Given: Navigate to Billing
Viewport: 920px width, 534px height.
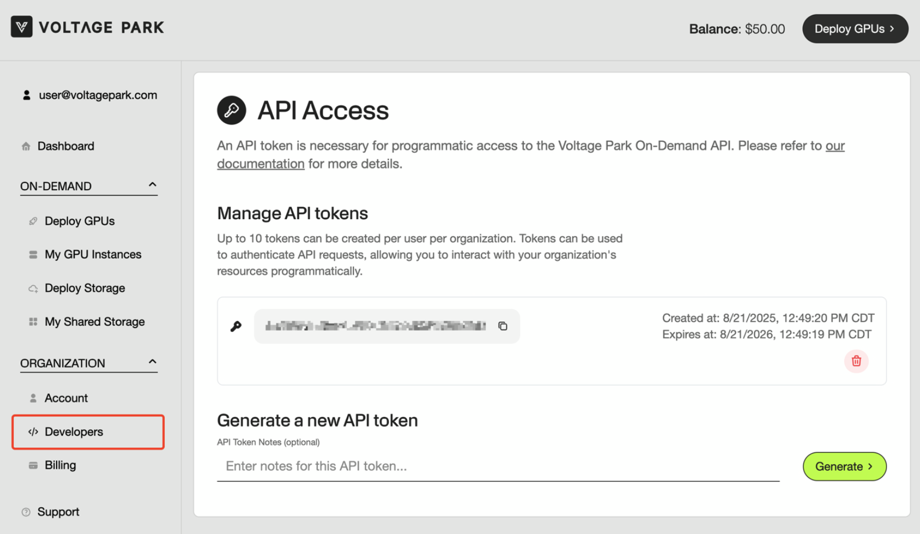Looking at the screenshot, I should coord(60,465).
